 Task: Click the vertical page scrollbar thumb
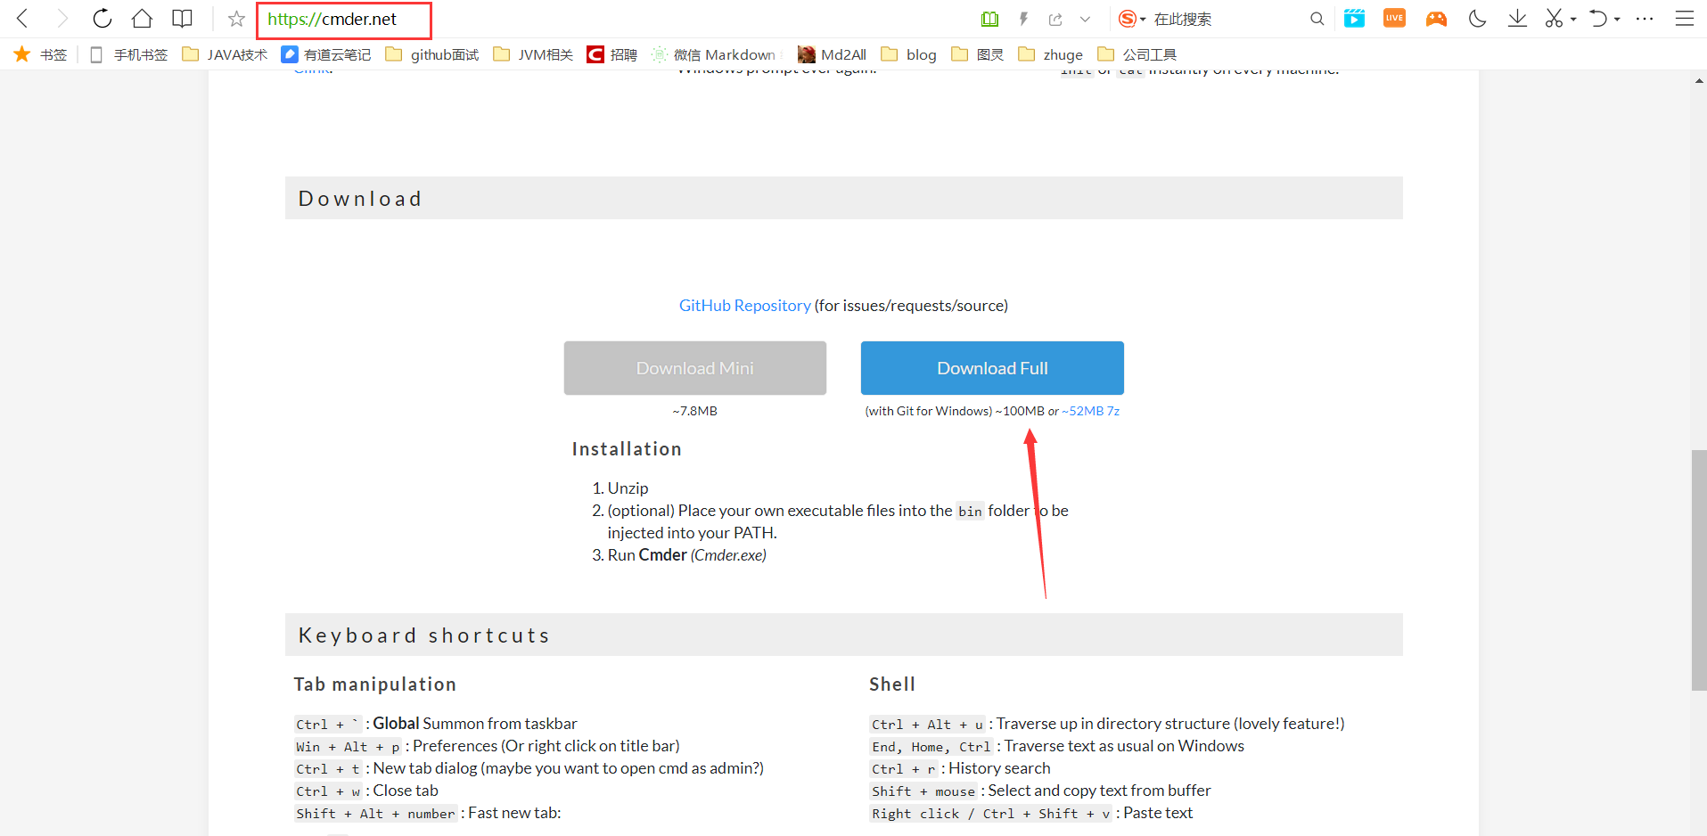[x=1698, y=570]
